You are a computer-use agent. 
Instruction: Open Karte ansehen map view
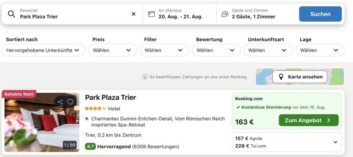point(300,77)
